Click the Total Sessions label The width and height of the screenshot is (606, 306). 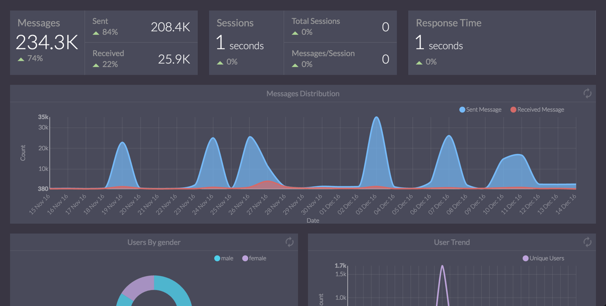pos(315,21)
